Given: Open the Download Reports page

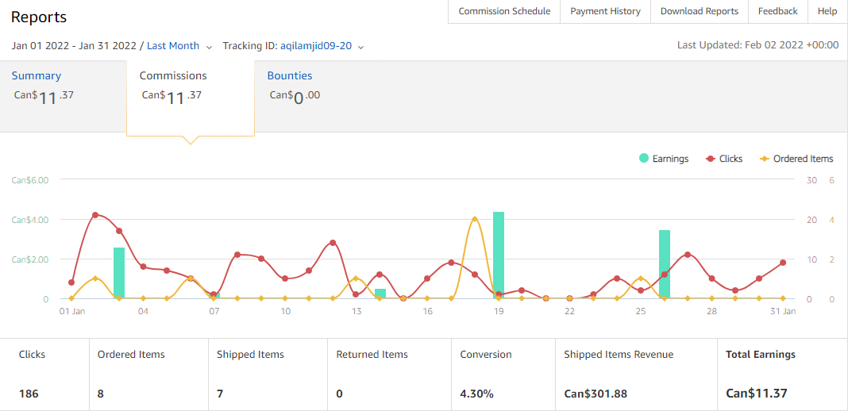Looking at the screenshot, I should click(x=700, y=11).
